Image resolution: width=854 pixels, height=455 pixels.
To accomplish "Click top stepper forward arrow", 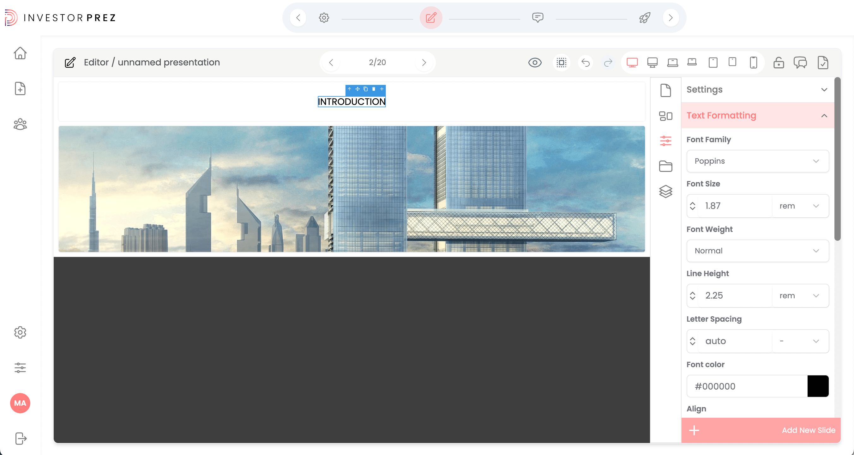I will pyautogui.click(x=671, y=18).
